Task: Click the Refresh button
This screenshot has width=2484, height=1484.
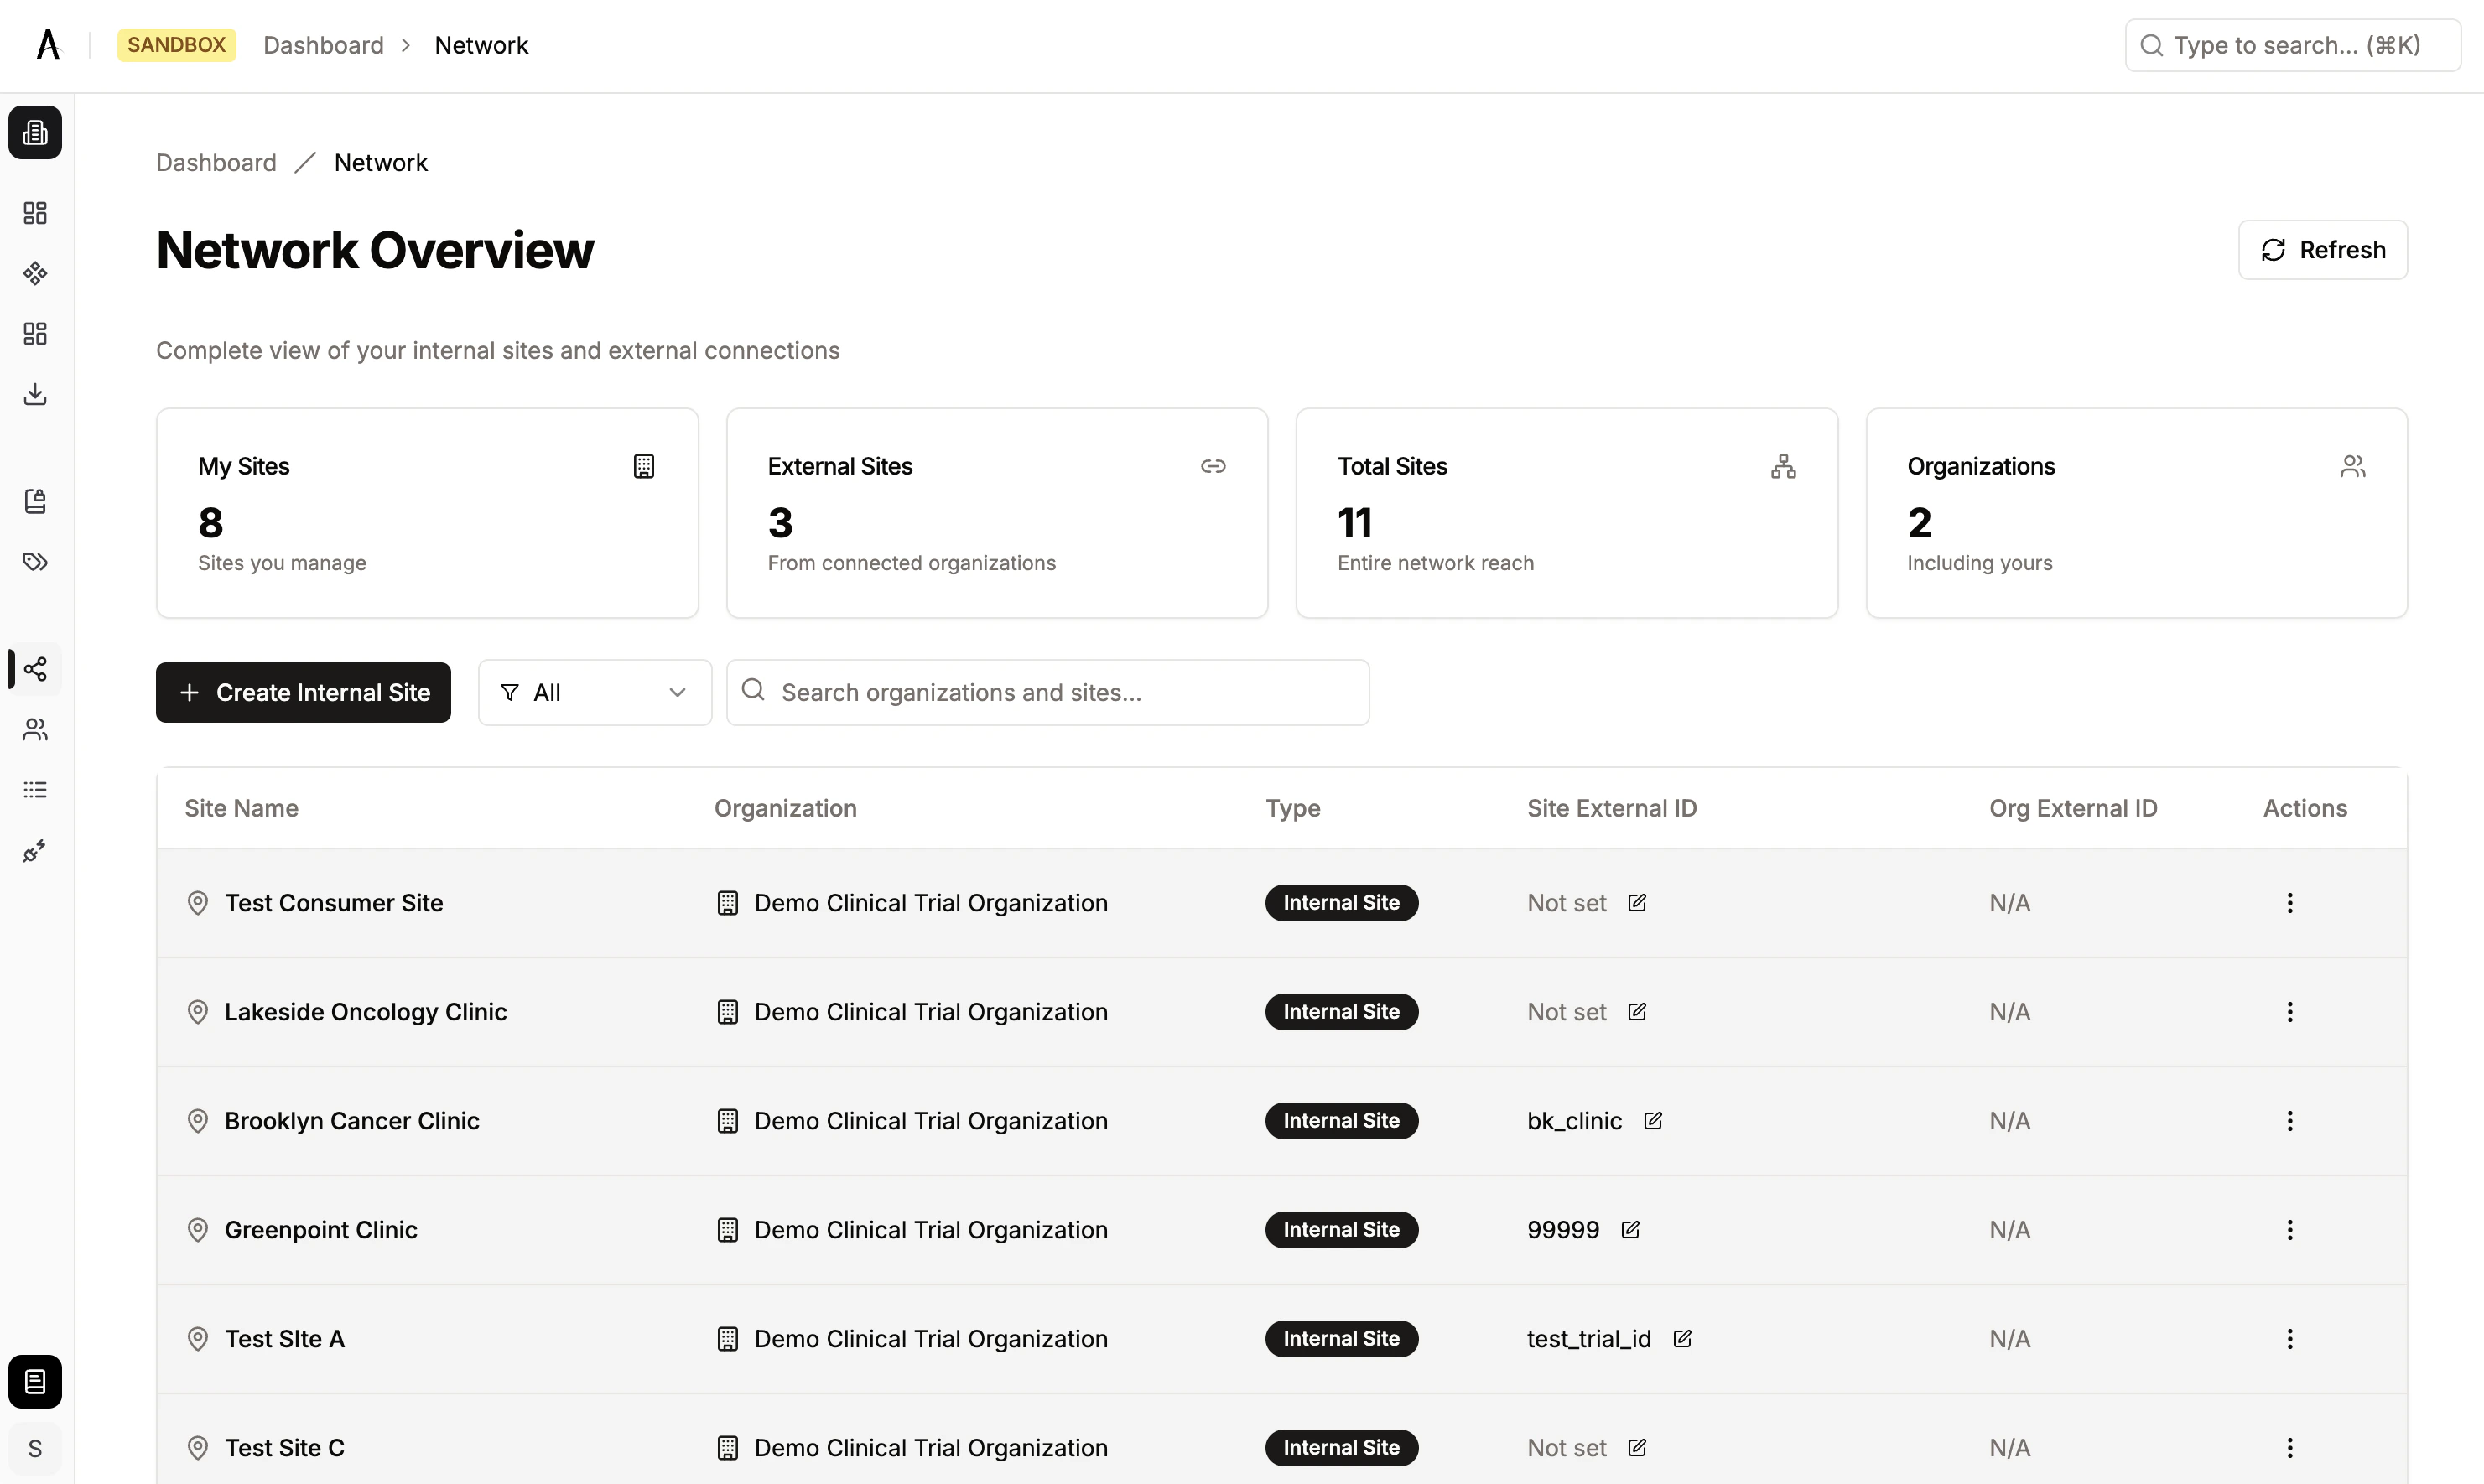Action: click(2322, 249)
